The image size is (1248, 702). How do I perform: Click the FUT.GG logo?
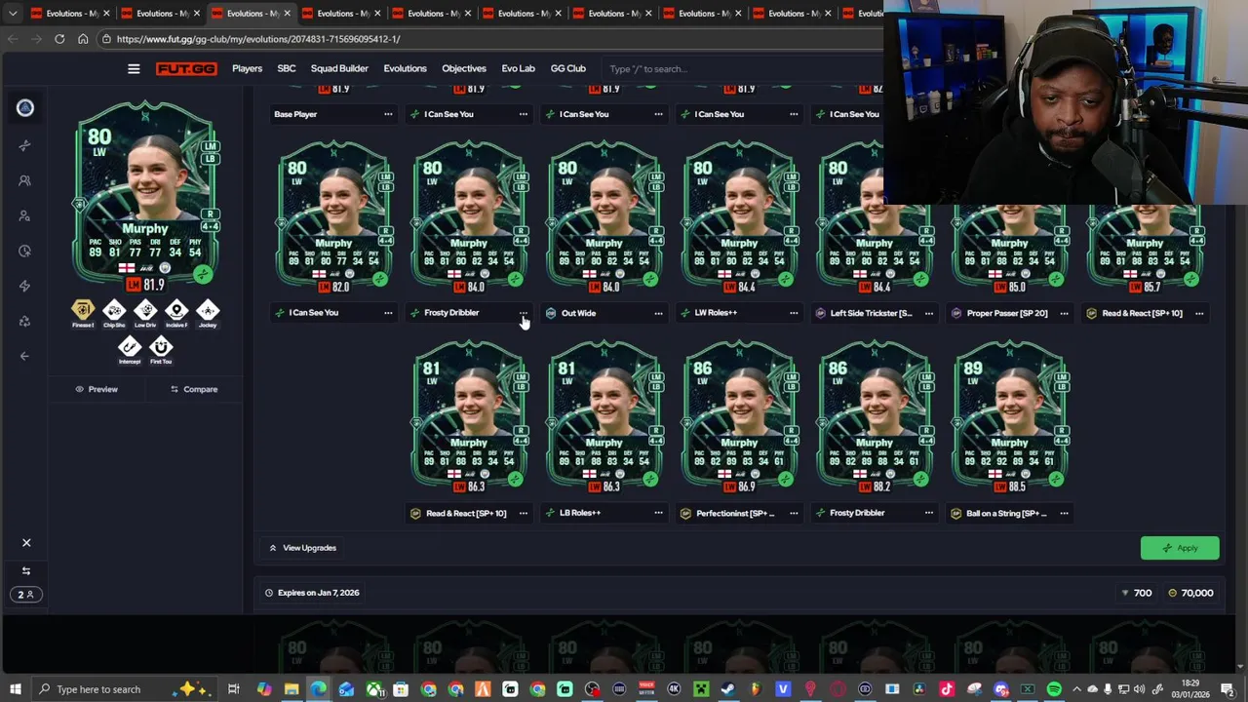(x=185, y=69)
